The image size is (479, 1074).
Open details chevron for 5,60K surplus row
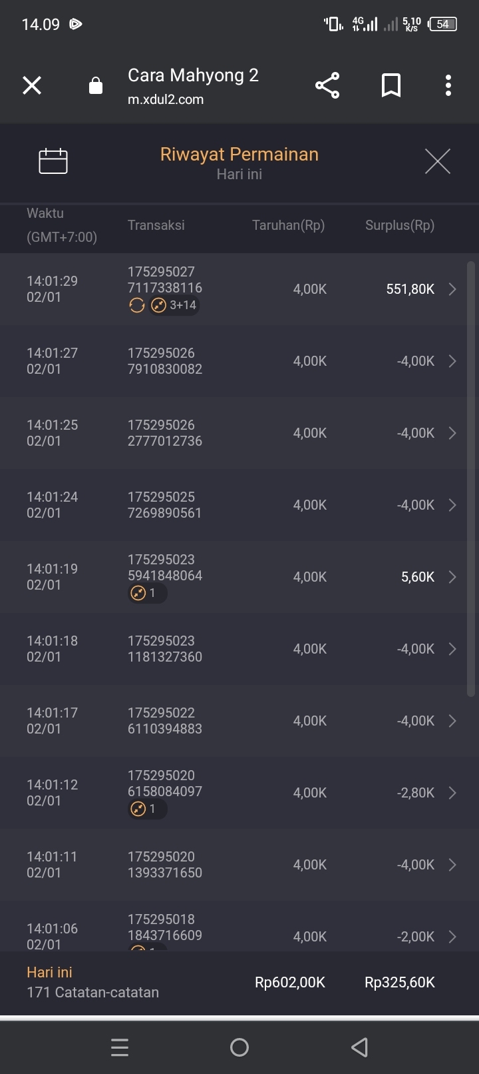[x=452, y=577]
